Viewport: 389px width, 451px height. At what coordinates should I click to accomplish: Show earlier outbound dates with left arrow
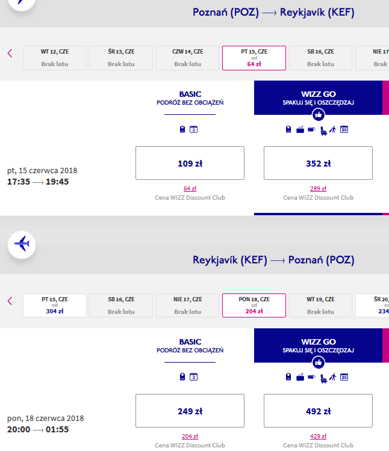pos(10,53)
